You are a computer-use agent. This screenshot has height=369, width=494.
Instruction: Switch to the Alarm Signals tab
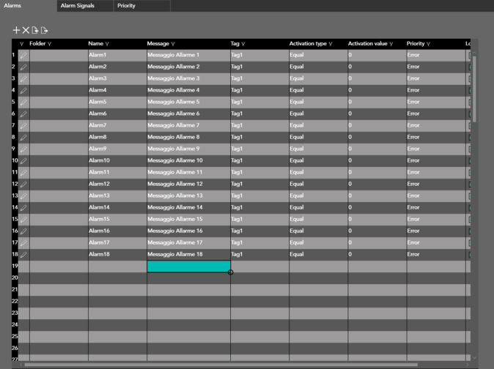77,6
